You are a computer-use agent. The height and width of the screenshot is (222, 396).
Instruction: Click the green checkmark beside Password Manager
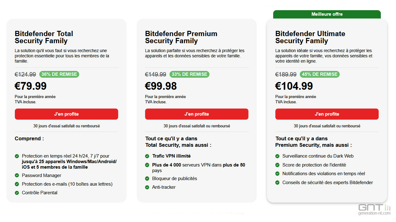coord(17,175)
